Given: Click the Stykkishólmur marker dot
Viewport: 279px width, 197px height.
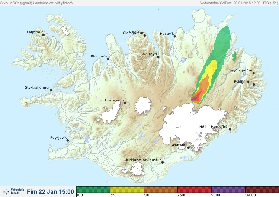Looking at the screenshot, I should (51, 90).
